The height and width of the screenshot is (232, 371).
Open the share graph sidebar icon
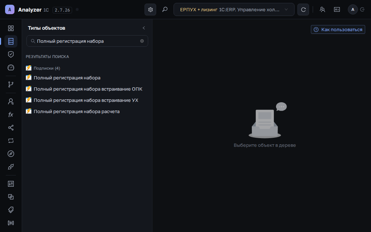tap(11, 128)
